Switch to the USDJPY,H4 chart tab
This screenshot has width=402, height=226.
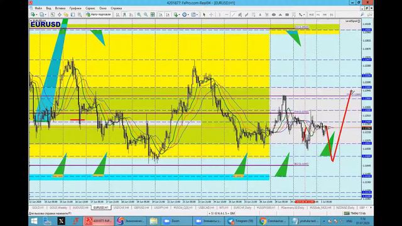pos(161,208)
